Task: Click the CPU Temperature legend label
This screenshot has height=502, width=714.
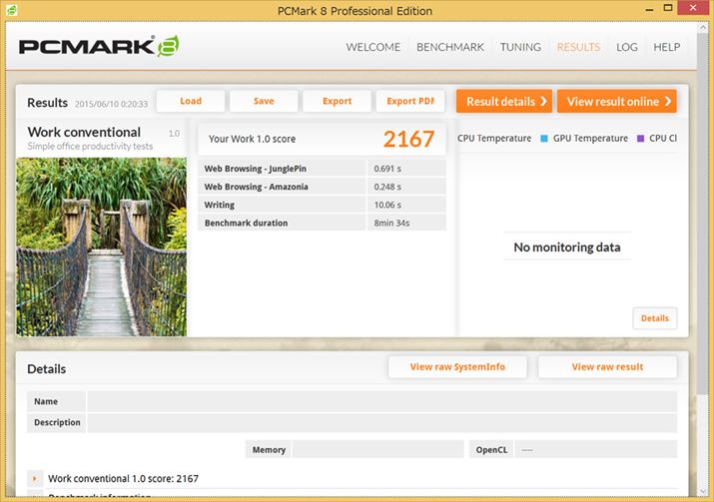Action: point(494,139)
